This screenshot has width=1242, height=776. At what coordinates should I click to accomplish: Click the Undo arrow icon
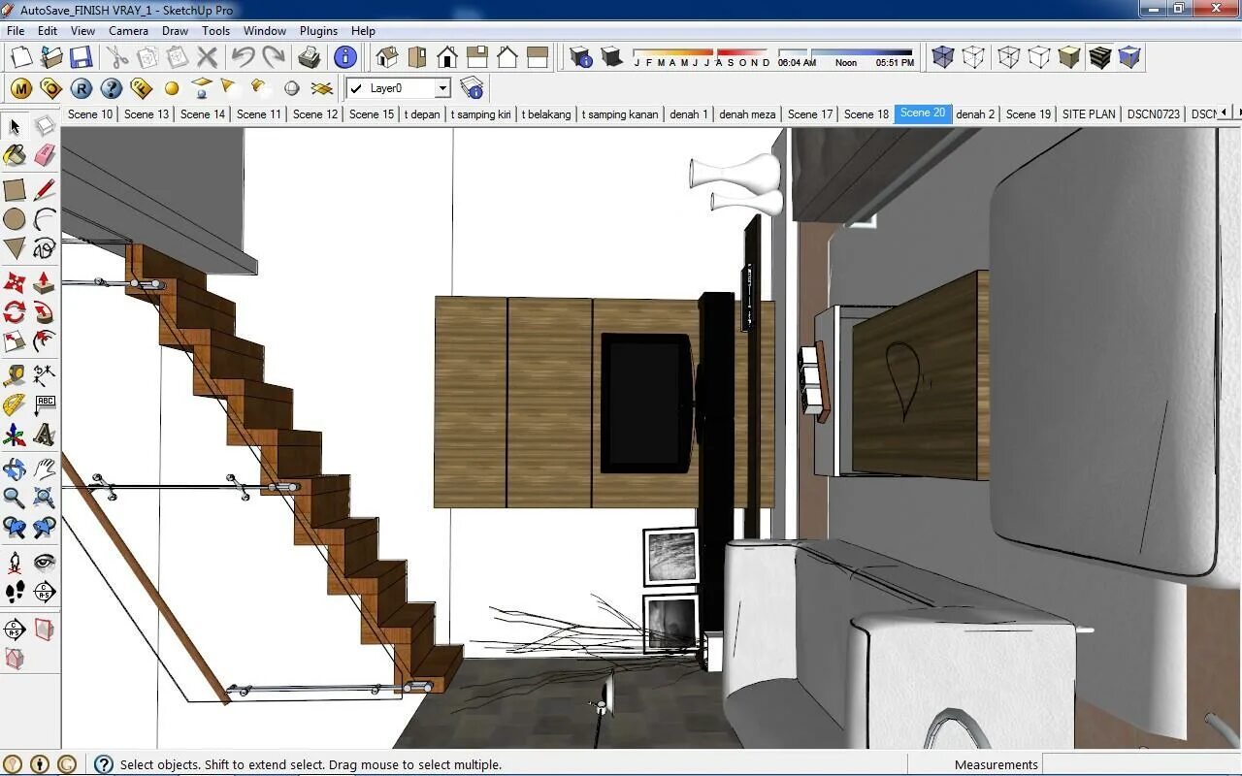(x=243, y=57)
